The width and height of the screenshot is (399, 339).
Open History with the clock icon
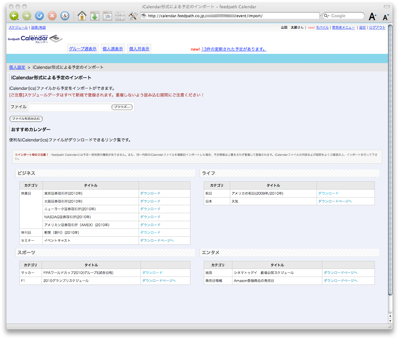click(65, 16)
